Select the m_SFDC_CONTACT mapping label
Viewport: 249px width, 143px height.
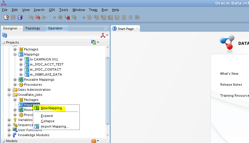45,70
